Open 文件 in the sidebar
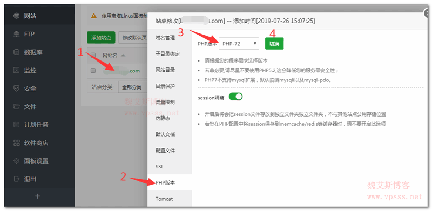 (39, 106)
